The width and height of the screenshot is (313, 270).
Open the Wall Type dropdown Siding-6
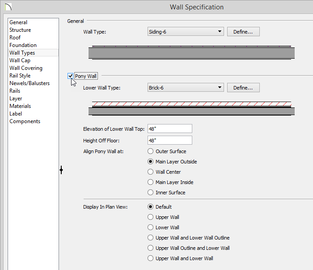186,32
